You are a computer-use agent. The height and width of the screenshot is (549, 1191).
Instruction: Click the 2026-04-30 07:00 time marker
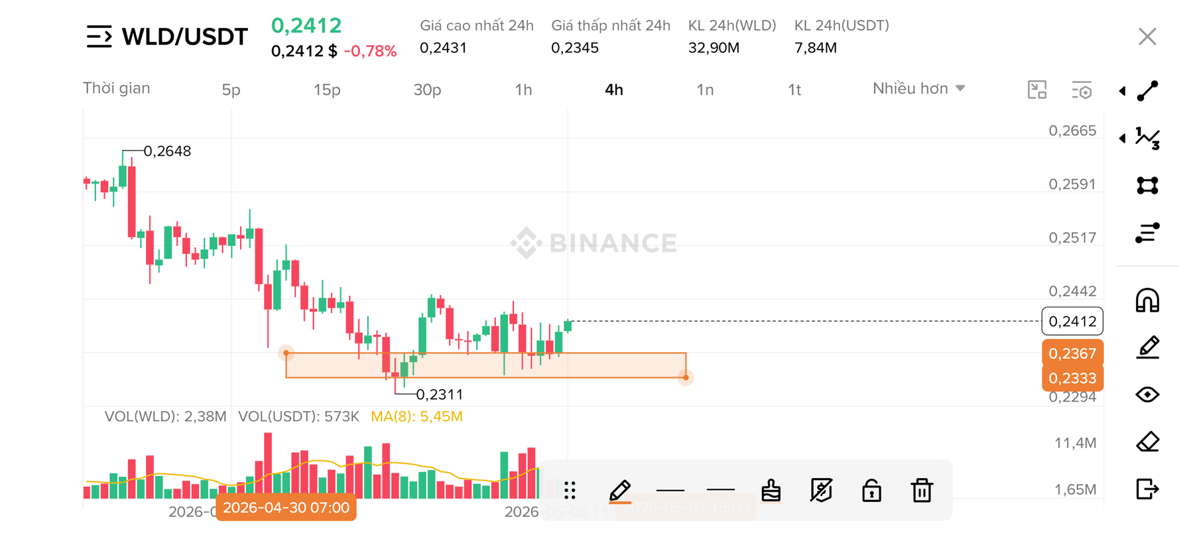pos(286,508)
